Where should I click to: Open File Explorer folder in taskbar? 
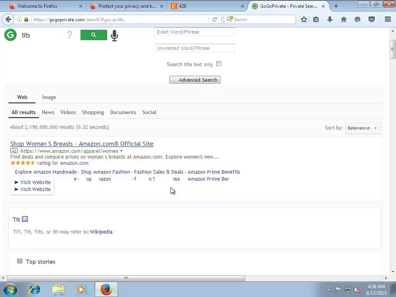(x=58, y=289)
